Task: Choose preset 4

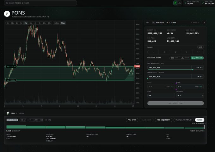Action: (187, 52)
